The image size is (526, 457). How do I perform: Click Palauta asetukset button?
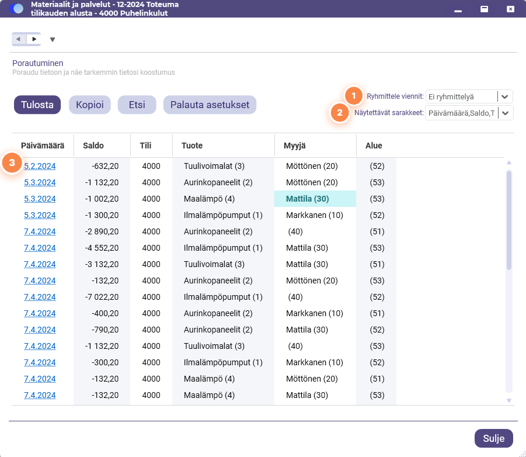210,105
